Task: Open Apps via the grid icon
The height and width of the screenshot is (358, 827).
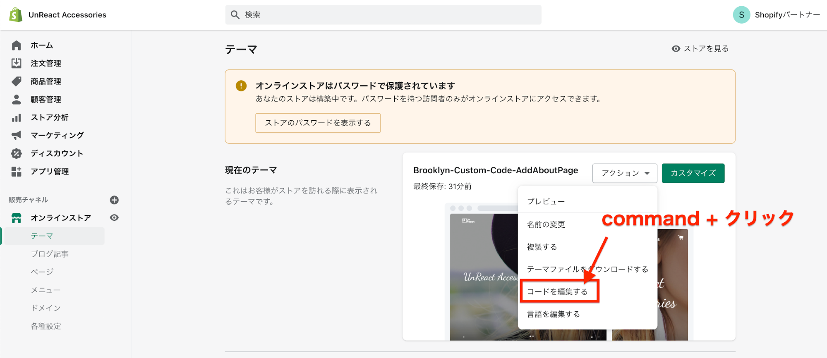Action: pyautogui.click(x=17, y=172)
